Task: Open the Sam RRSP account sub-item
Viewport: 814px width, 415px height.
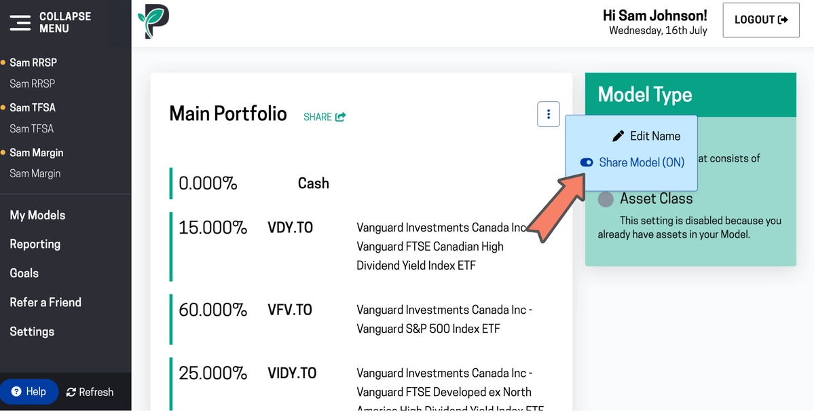Action: coord(32,84)
